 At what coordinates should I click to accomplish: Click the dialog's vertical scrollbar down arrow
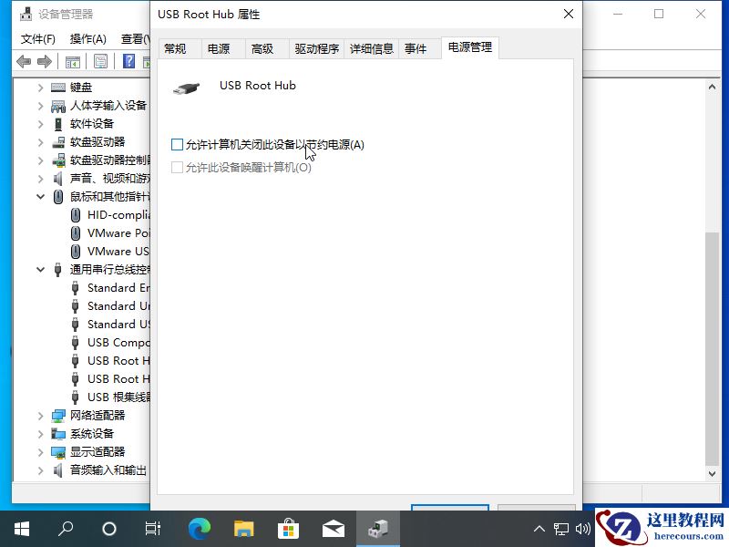pyautogui.click(x=712, y=472)
